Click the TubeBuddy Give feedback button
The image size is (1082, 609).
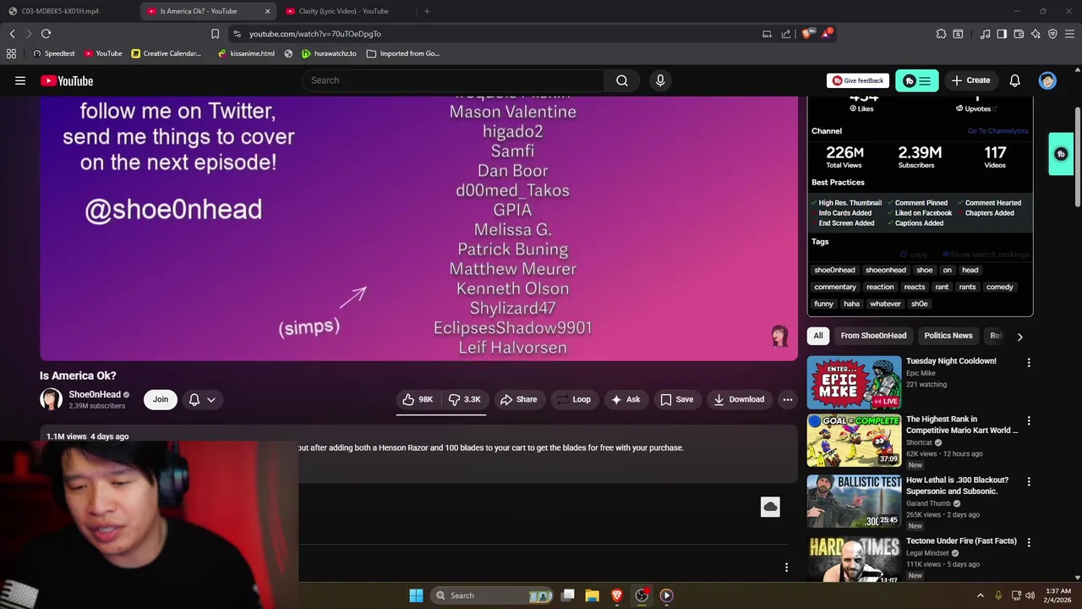click(858, 80)
